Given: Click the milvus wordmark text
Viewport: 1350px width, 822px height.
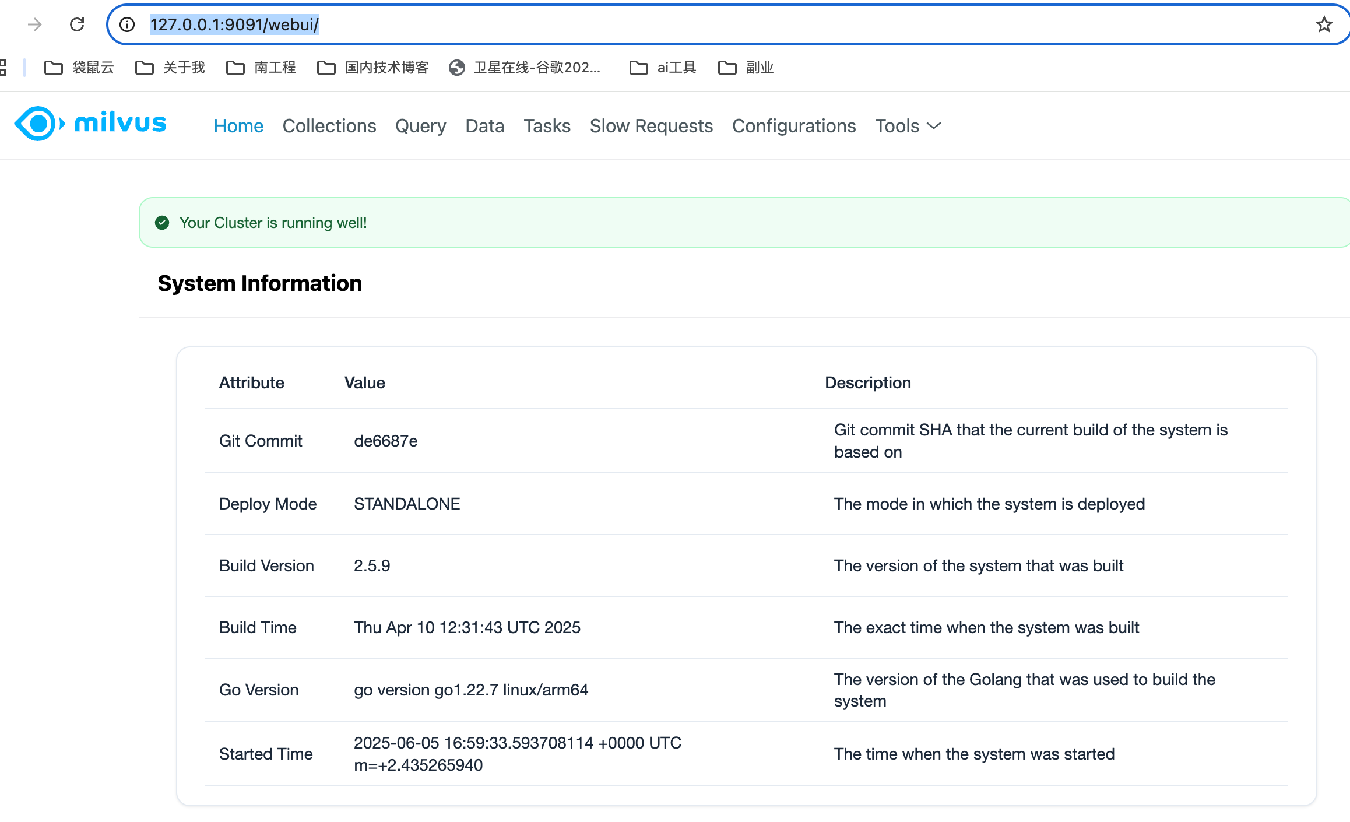Looking at the screenshot, I should click(121, 122).
